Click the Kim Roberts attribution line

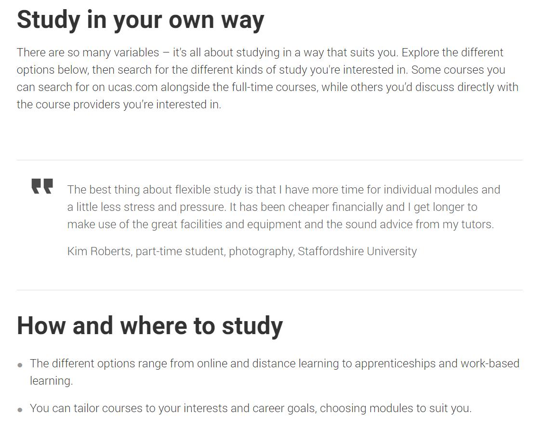coord(242,251)
